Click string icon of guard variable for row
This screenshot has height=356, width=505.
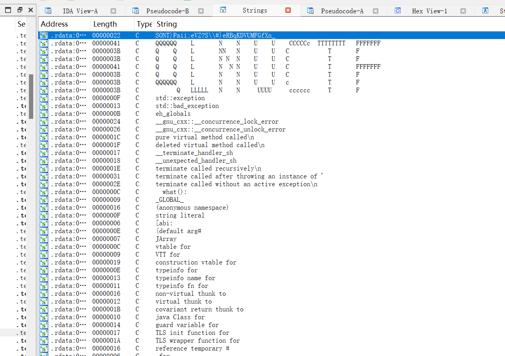[x=44, y=325]
